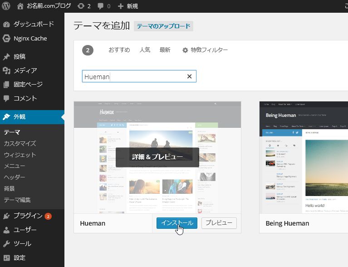Switch to 最新 tab
The image size is (348, 267).
[165, 50]
